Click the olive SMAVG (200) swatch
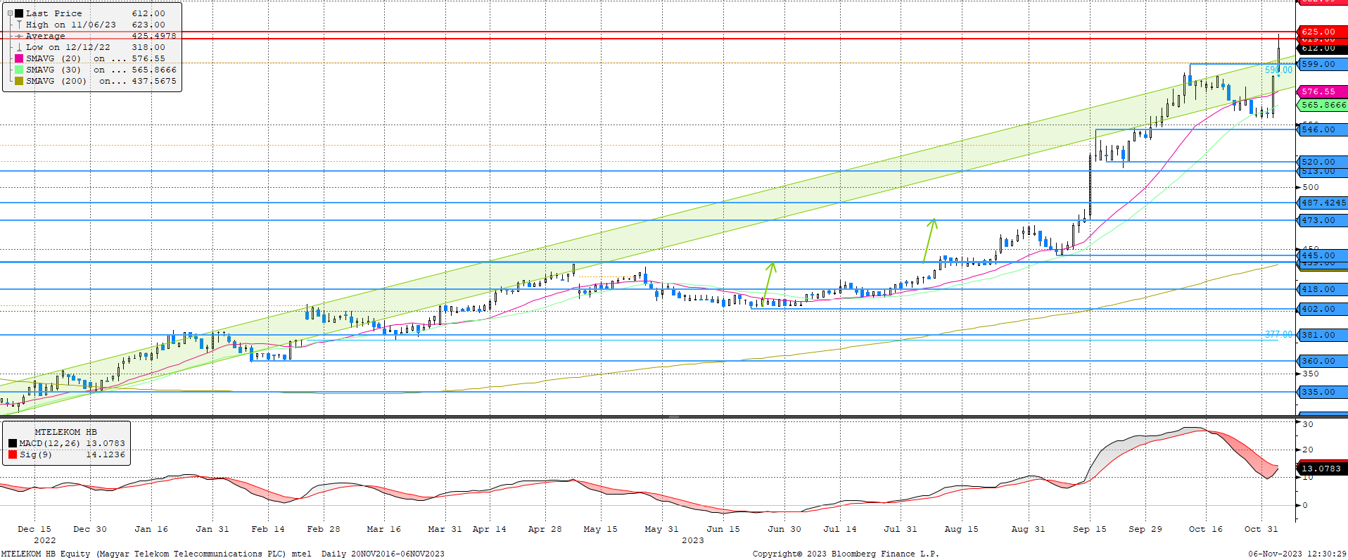The height and width of the screenshot is (560, 1348). (19, 81)
